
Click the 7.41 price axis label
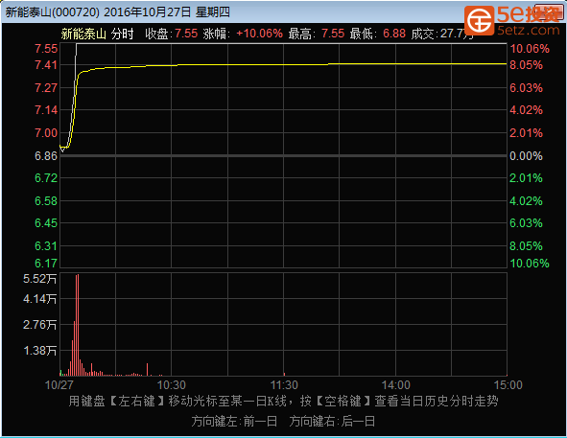pos(46,65)
